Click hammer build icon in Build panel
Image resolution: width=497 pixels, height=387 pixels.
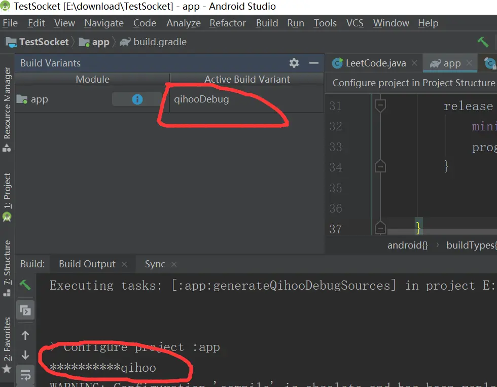tap(25, 285)
